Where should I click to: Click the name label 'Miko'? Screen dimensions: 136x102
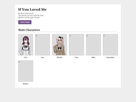[x=93, y=57]
